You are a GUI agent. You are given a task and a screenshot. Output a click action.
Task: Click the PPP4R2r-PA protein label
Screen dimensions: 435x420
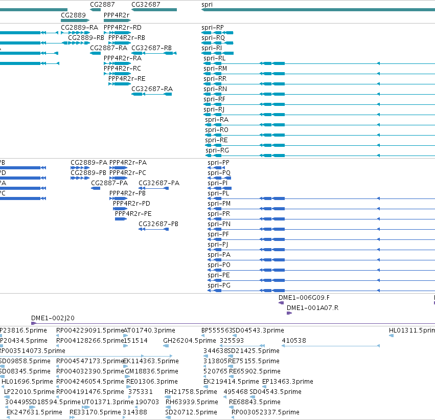128,163
